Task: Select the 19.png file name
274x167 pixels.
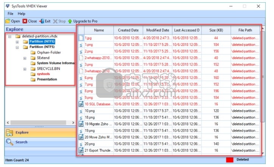Action: pyautogui.click(x=90, y=131)
